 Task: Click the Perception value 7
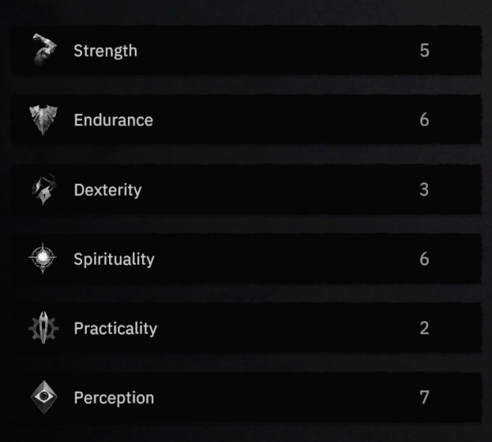[x=424, y=398]
